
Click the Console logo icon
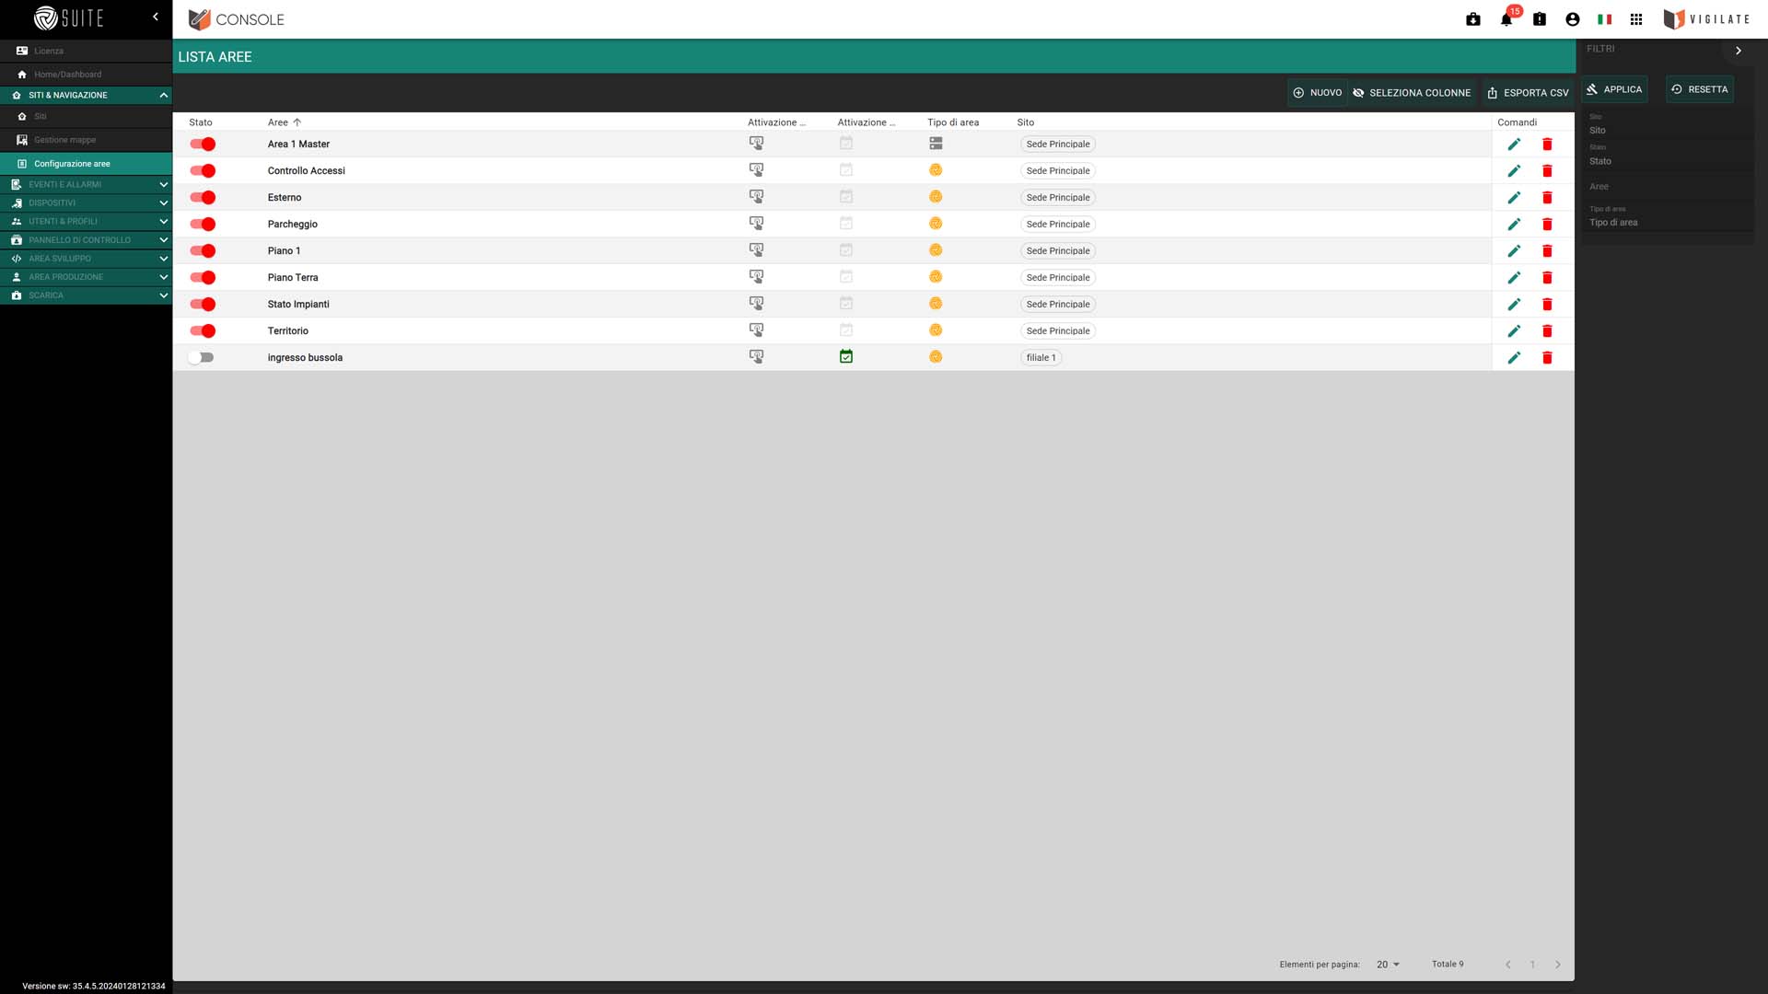[199, 19]
